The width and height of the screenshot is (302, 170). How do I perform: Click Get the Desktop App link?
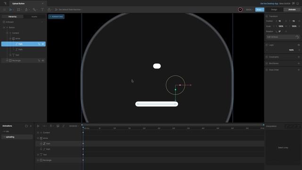269,3
